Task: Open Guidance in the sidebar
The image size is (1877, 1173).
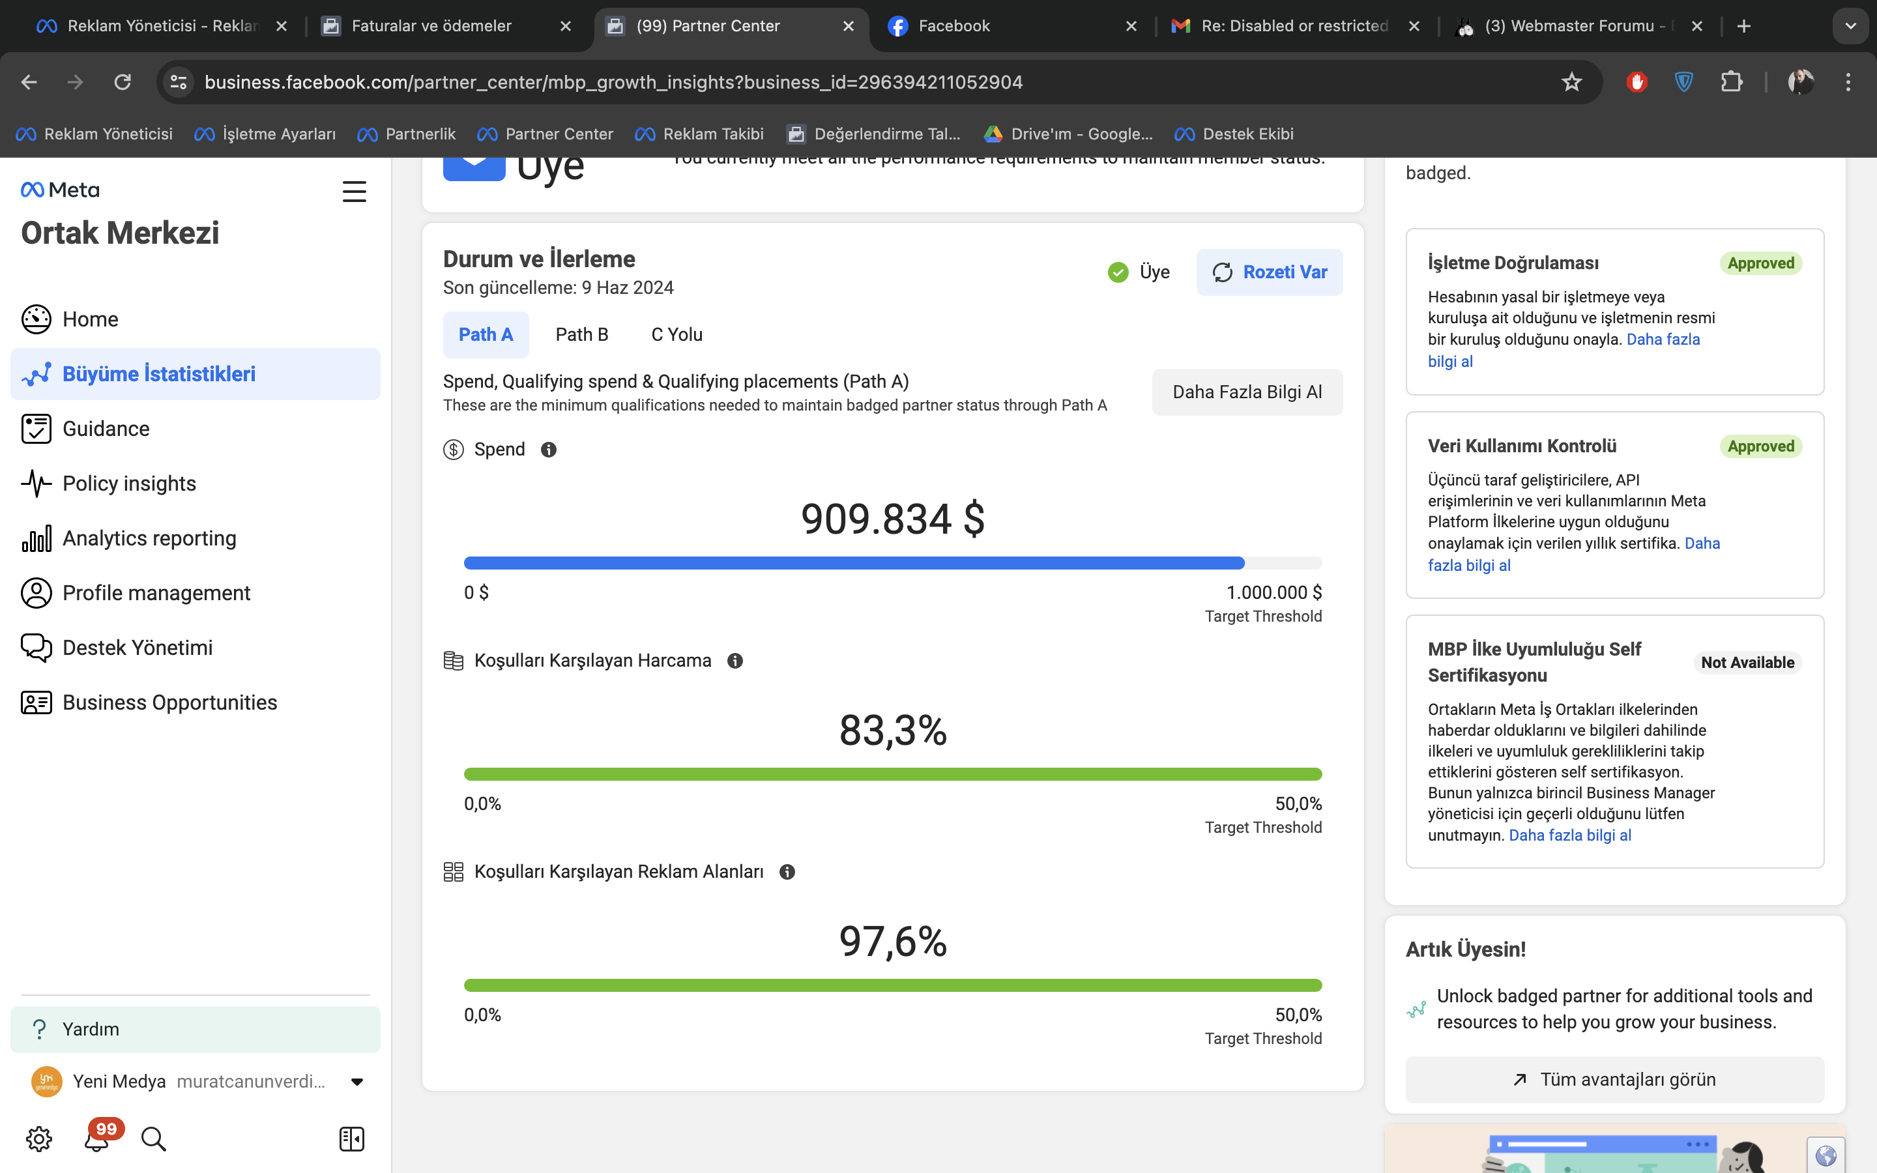Action: pos(196,428)
